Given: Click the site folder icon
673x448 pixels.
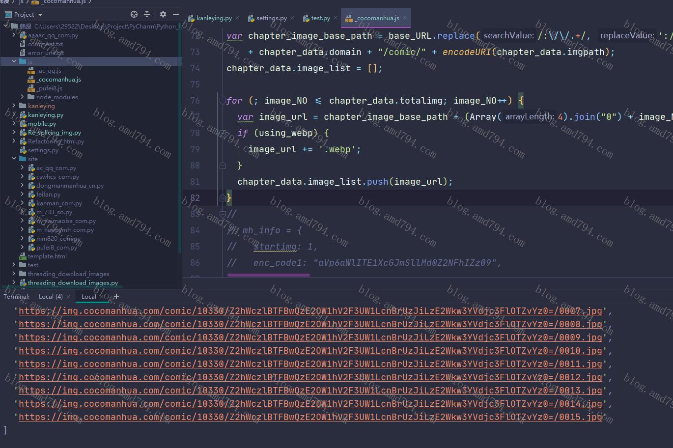Looking at the screenshot, I should pos(23,159).
